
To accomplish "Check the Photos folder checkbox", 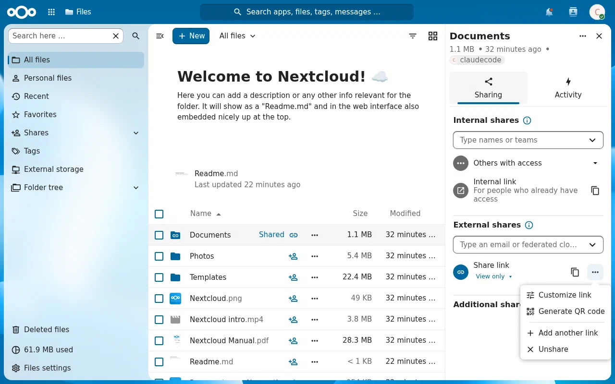I will tap(159, 256).
